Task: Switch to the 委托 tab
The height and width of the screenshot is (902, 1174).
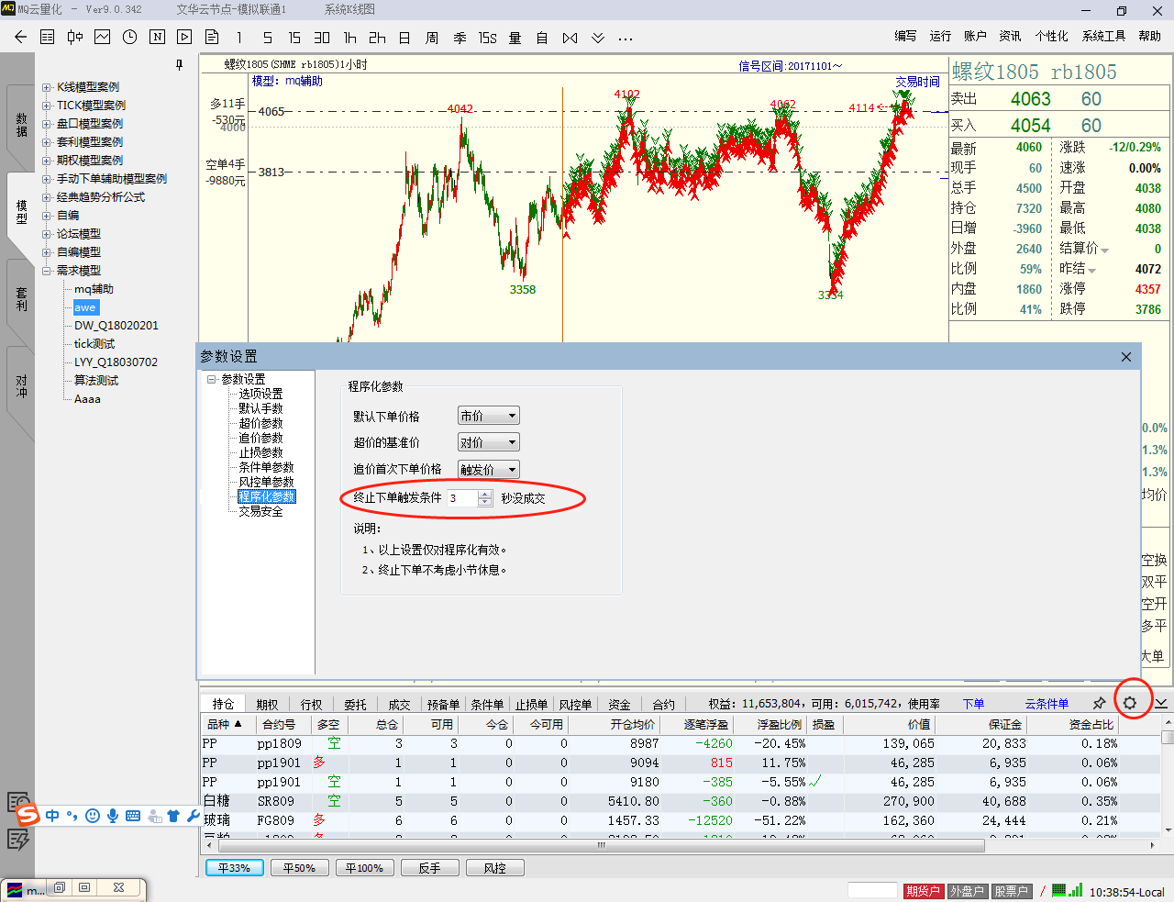Action: tap(355, 705)
